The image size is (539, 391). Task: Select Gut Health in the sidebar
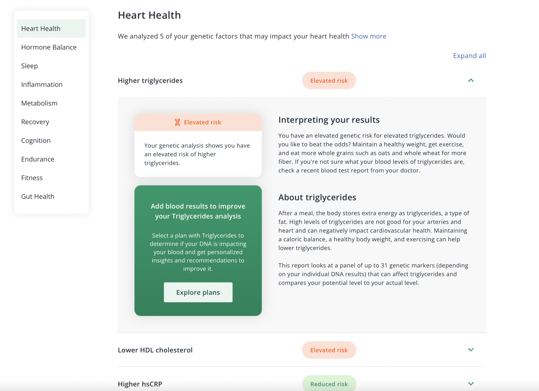coord(38,196)
